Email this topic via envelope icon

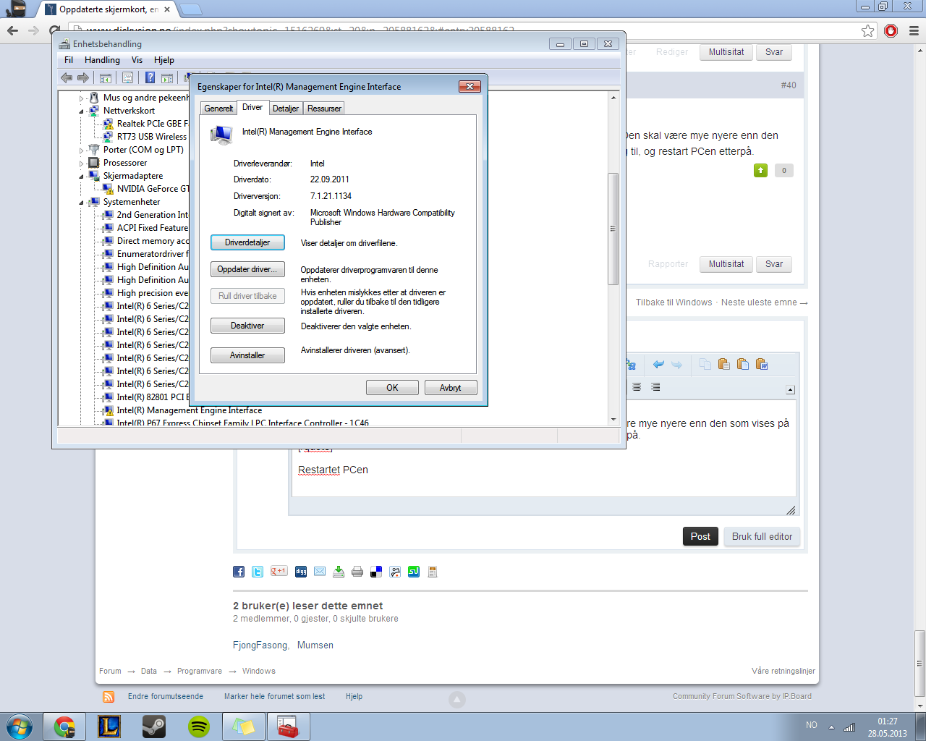(320, 572)
